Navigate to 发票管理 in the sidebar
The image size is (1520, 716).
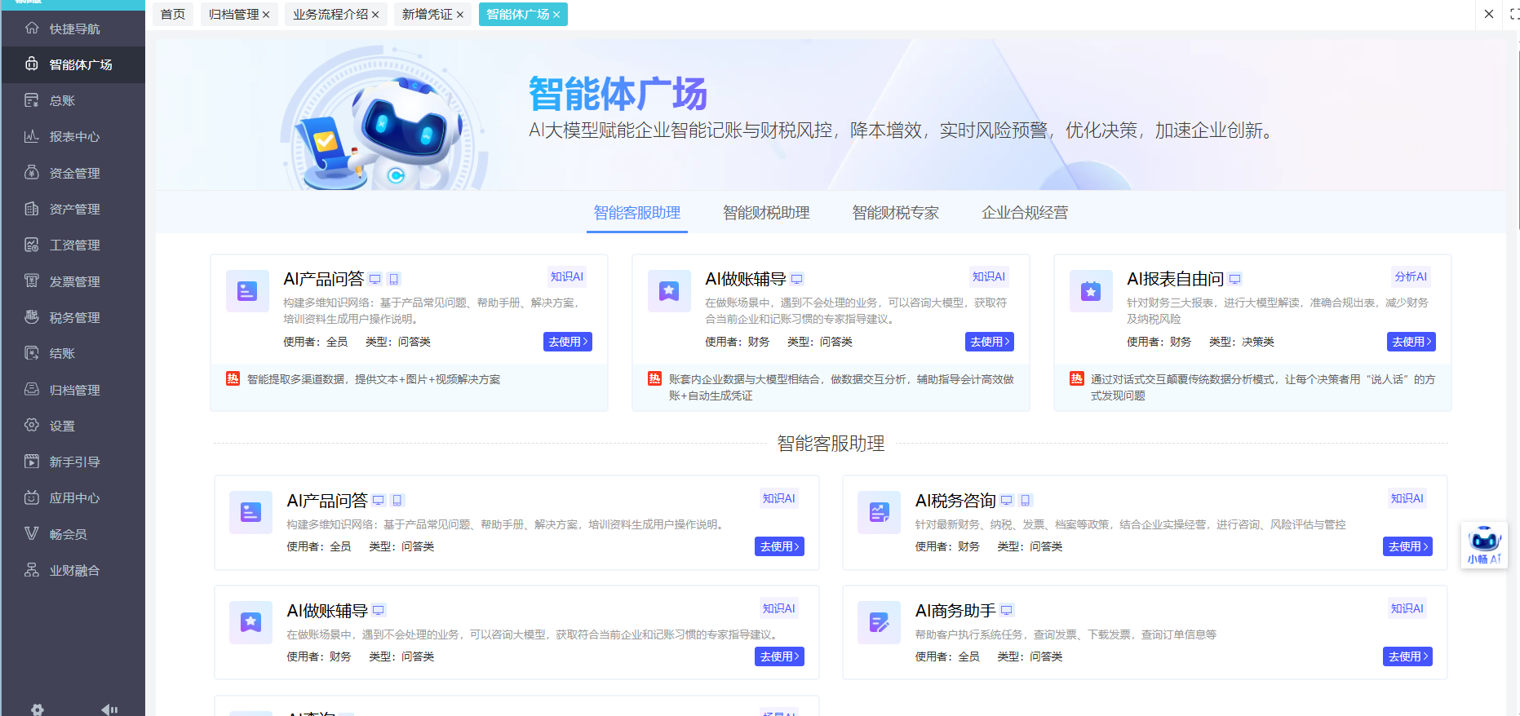click(x=73, y=281)
